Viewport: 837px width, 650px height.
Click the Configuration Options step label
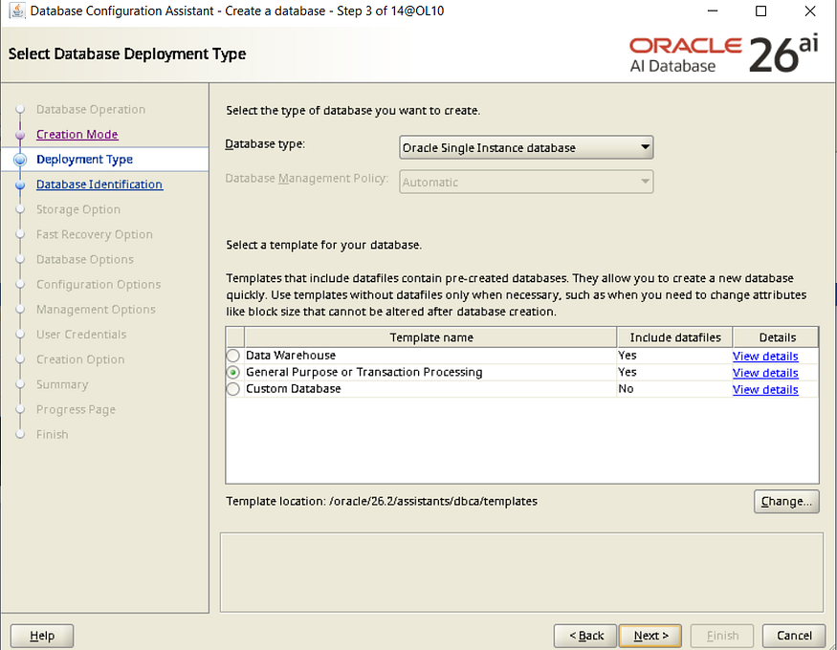coord(99,284)
